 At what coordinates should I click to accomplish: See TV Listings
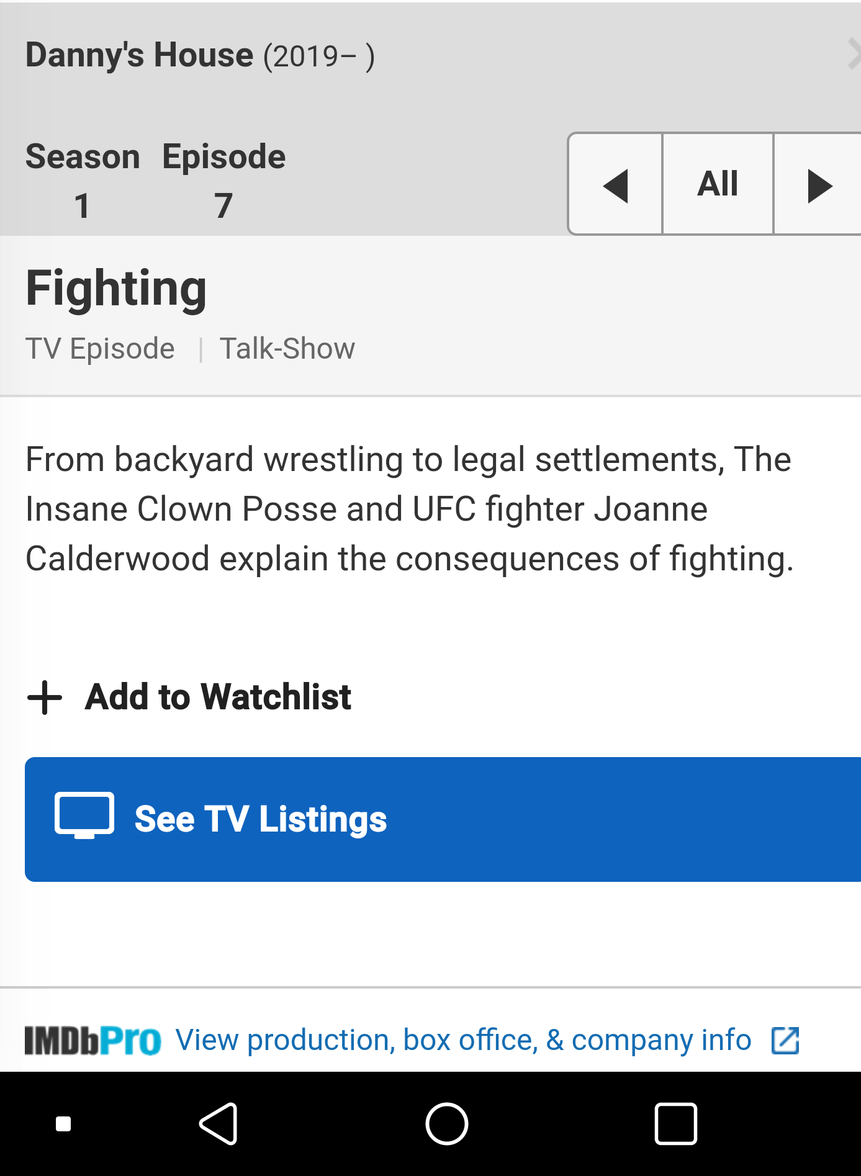click(x=261, y=819)
